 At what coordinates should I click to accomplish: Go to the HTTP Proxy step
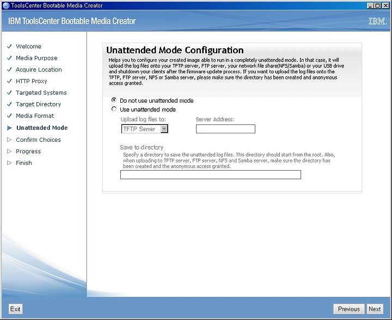pyautogui.click(x=31, y=81)
